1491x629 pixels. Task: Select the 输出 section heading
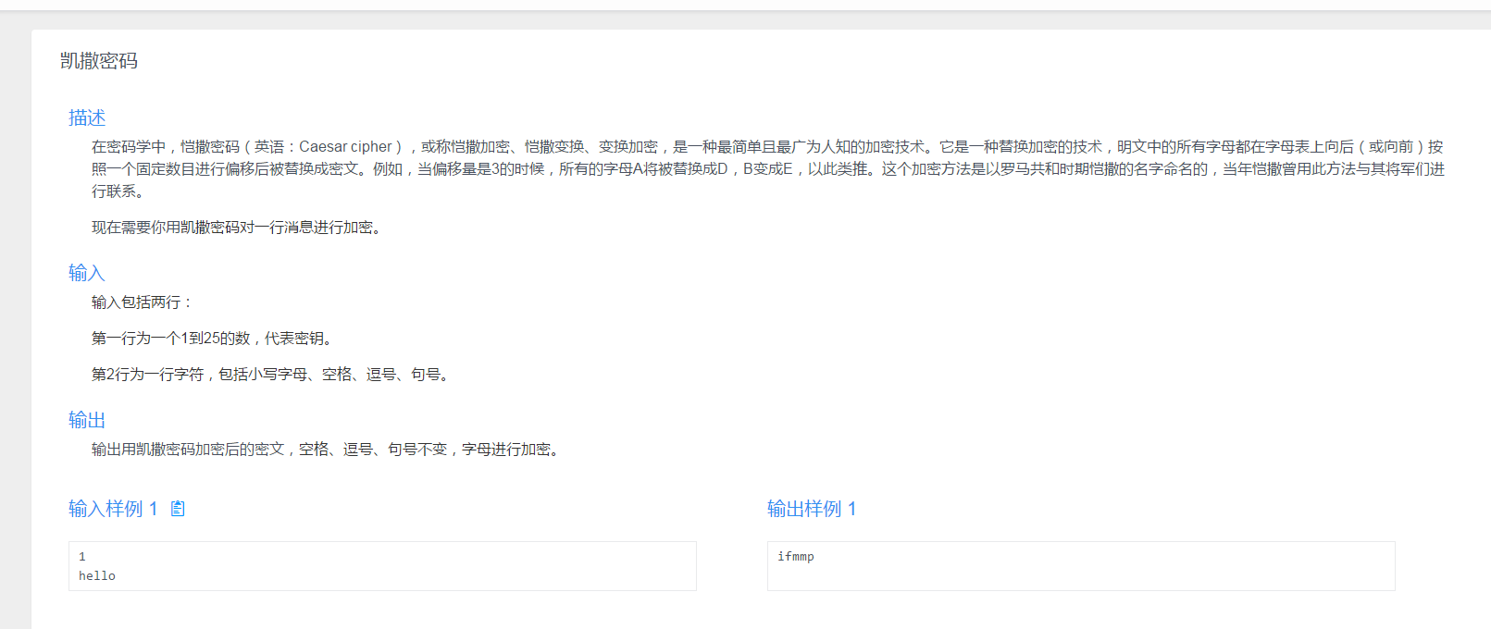pos(87,420)
